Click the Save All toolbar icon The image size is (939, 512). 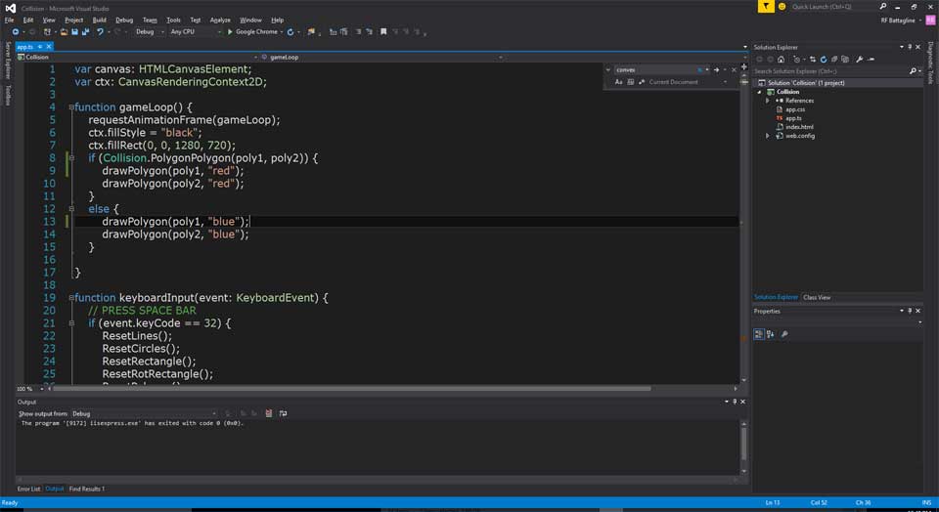click(x=86, y=32)
